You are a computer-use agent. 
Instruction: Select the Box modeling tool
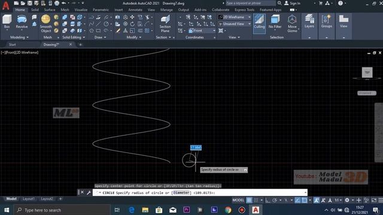(x=7, y=22)
